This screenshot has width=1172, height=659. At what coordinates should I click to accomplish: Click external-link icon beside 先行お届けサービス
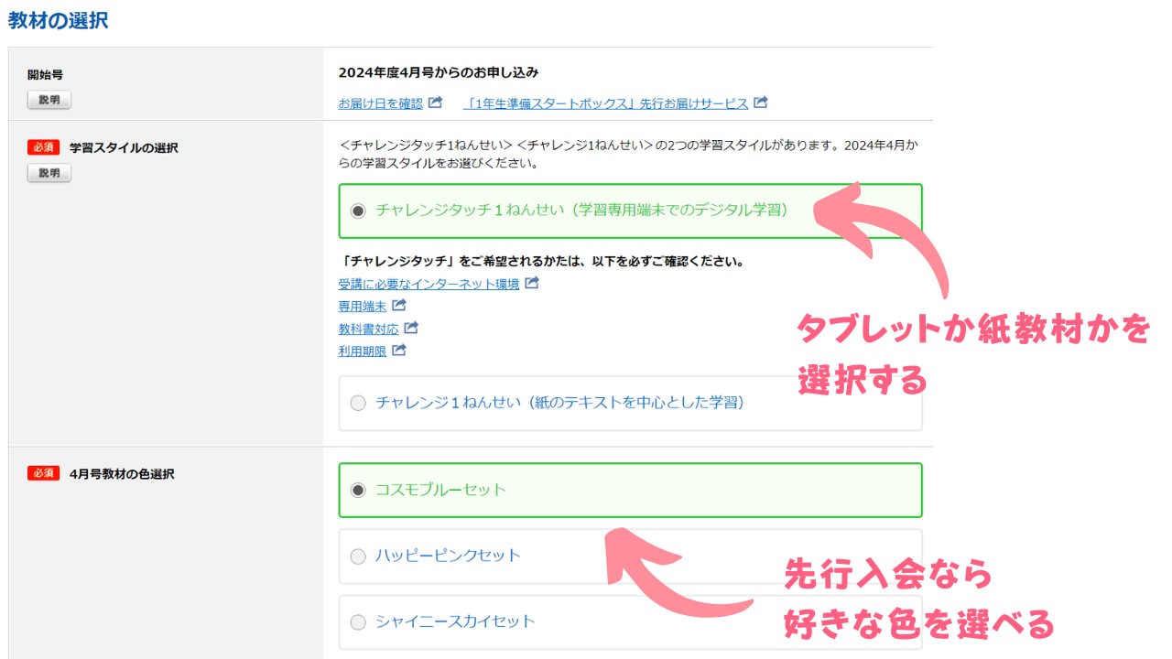pos(761,103)
